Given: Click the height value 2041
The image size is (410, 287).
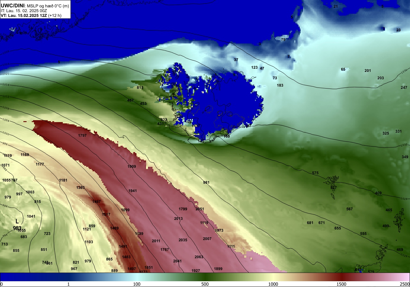Looking at the screenshot, I should 177,261.
